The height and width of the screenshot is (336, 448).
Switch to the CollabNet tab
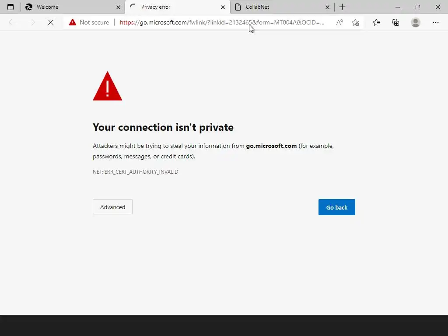276,7
